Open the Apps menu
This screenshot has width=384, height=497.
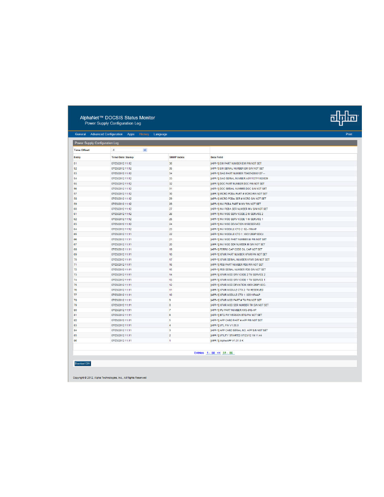point(131,134)
